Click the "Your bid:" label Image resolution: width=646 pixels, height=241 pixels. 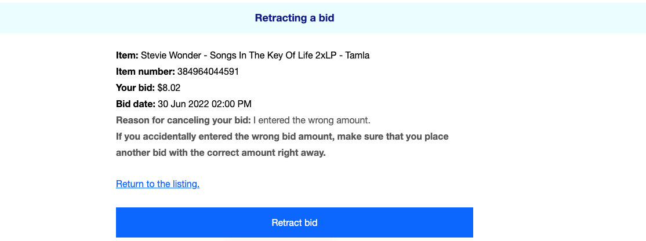point(135,88)
